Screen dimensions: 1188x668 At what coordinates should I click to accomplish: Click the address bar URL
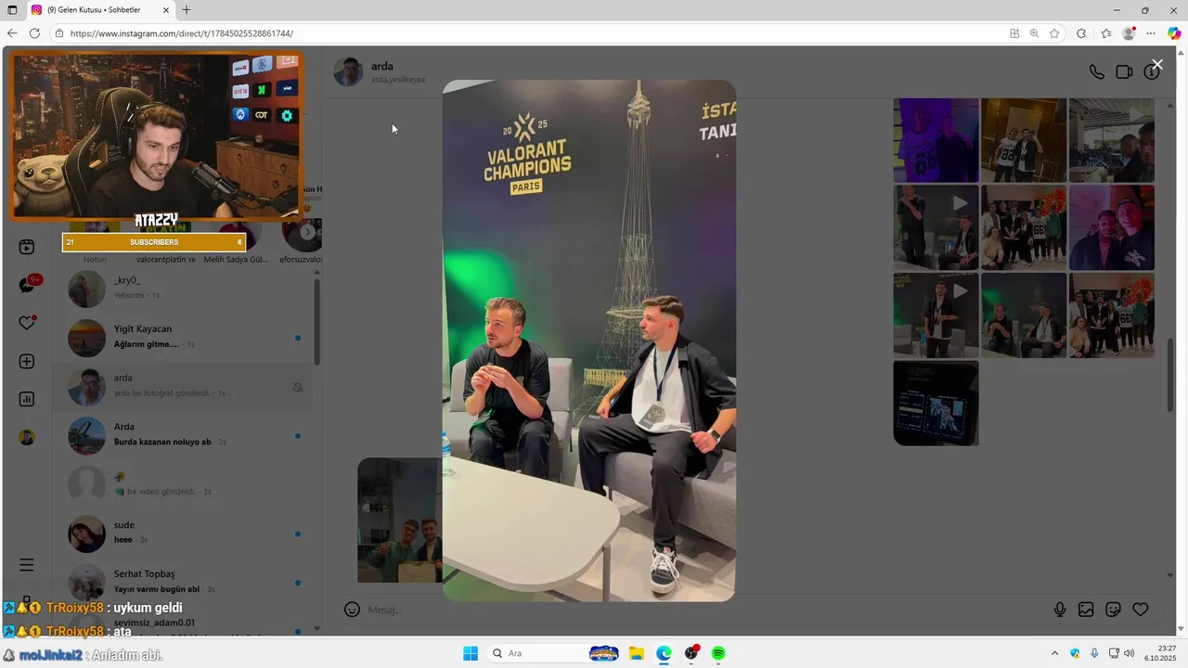click(x=182, y=33)
